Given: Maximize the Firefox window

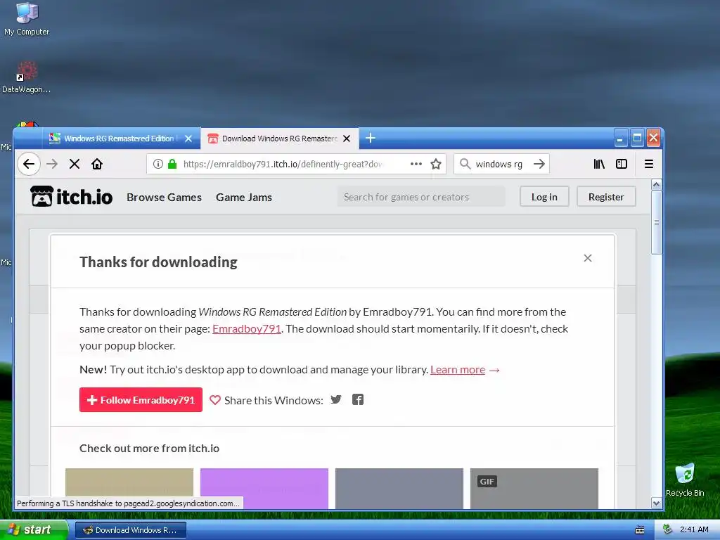Looking at the screenshot, I should pos(637,138).
